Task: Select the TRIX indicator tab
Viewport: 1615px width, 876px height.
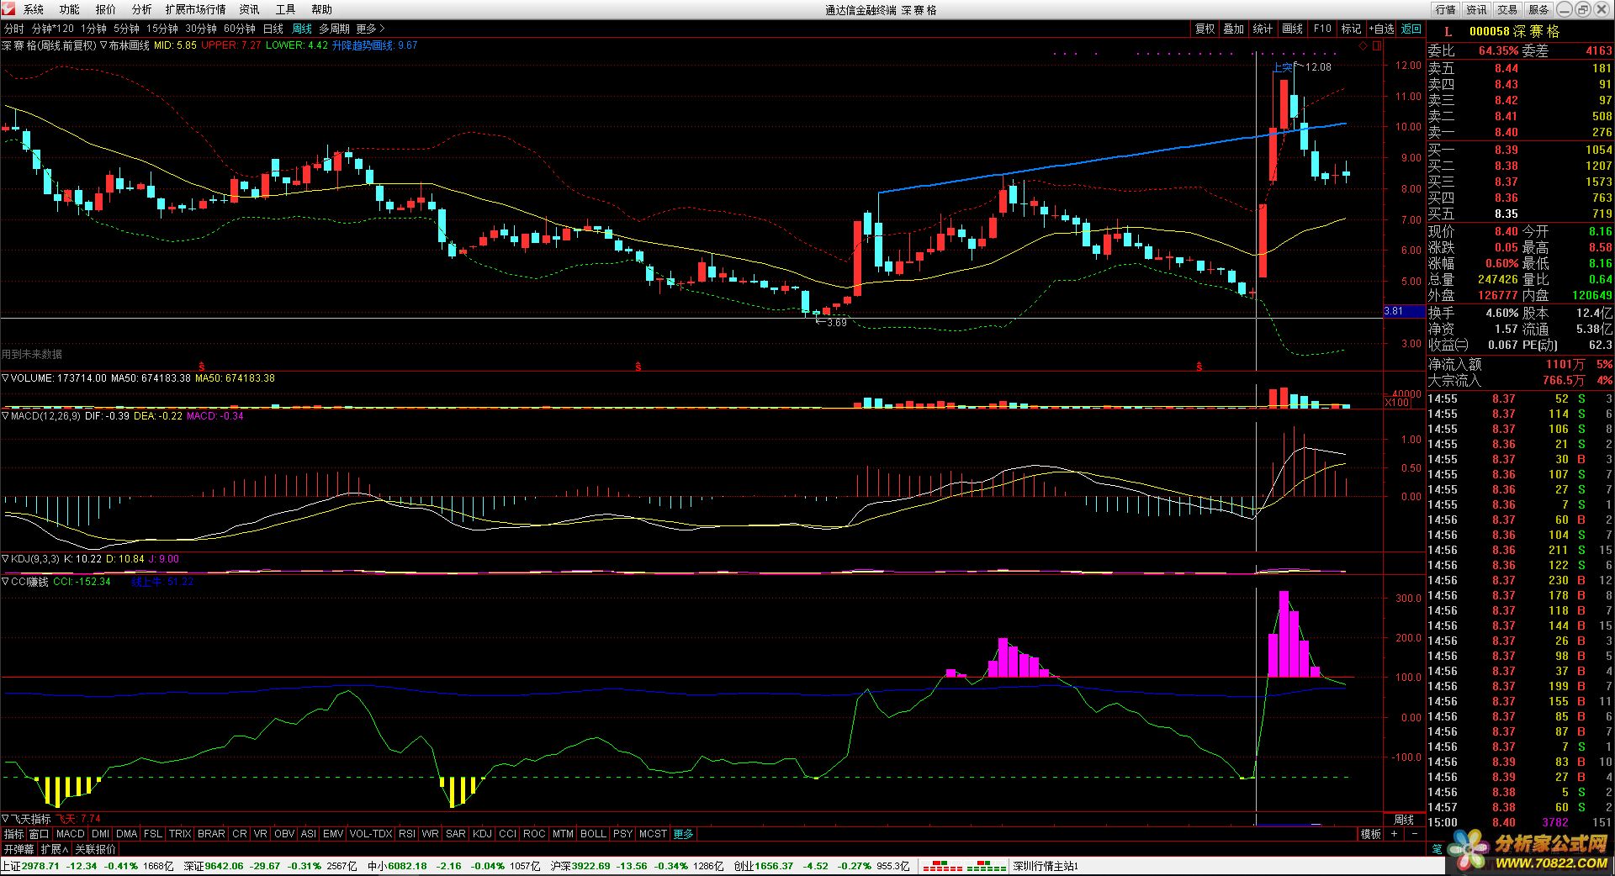Action: tap(180, 834)
